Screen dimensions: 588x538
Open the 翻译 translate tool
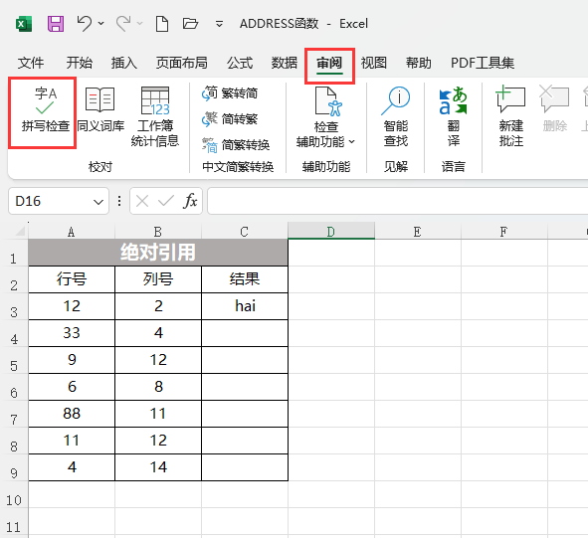coord(453,116)
